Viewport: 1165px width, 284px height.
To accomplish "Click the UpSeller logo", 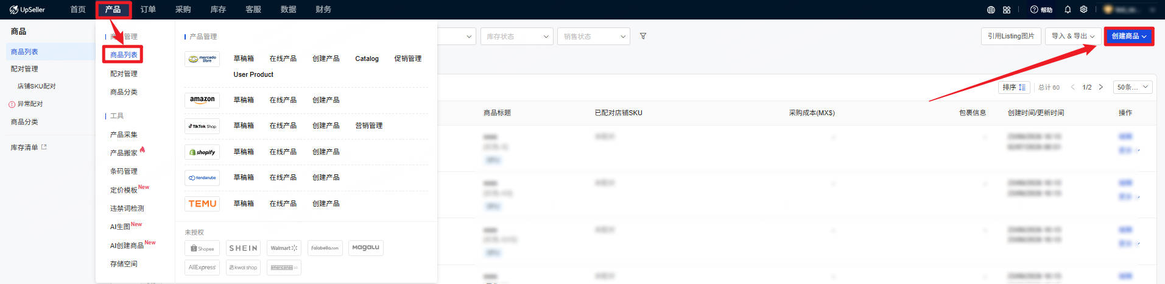I will click(x=27, y=10).
